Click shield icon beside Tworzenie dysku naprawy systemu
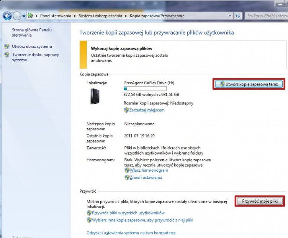The height and width of the screenshot is (238, 288). click(x=7, y=55)
